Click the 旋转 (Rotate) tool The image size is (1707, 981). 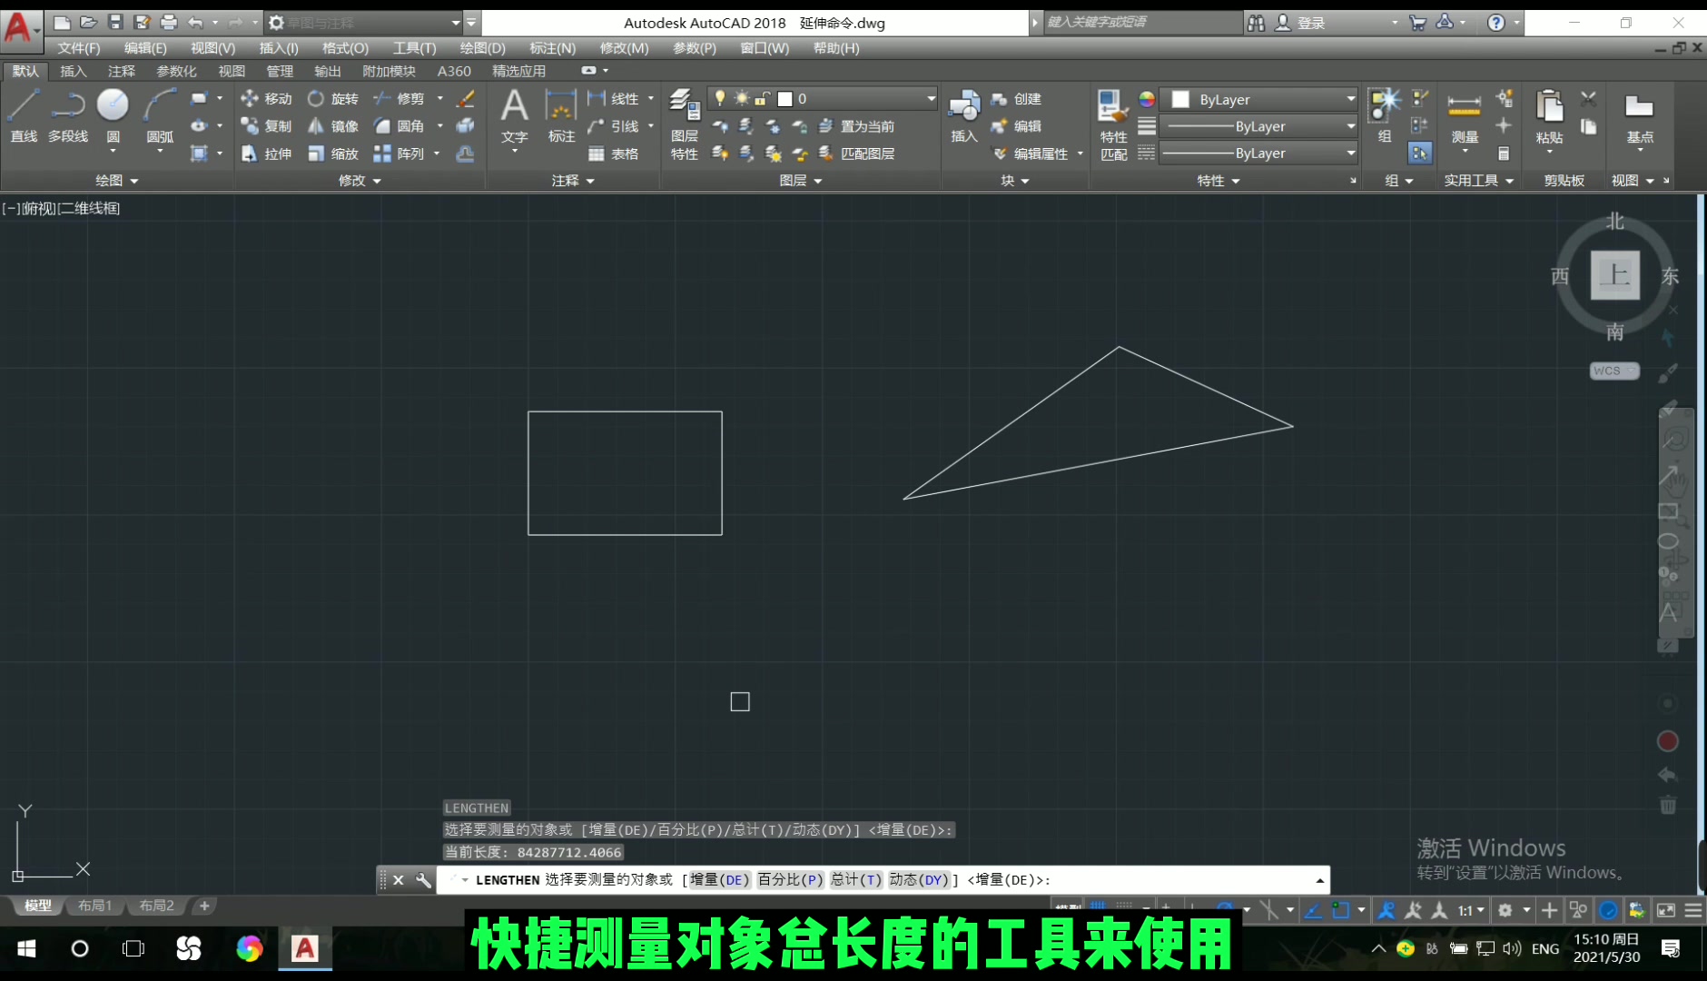[x=332, y=98]
